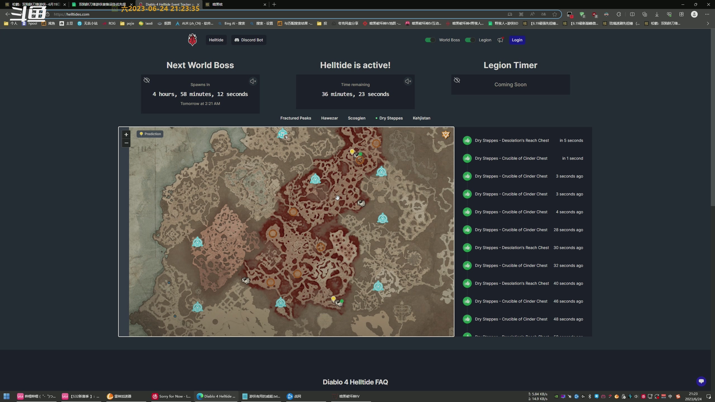715x402 pixels.
Task: Mute the Helltide timer sound
Action: [x=408, y=81]
